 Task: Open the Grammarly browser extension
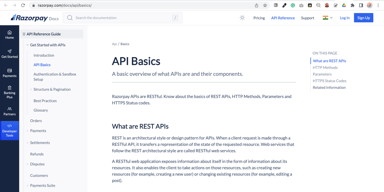293,5
